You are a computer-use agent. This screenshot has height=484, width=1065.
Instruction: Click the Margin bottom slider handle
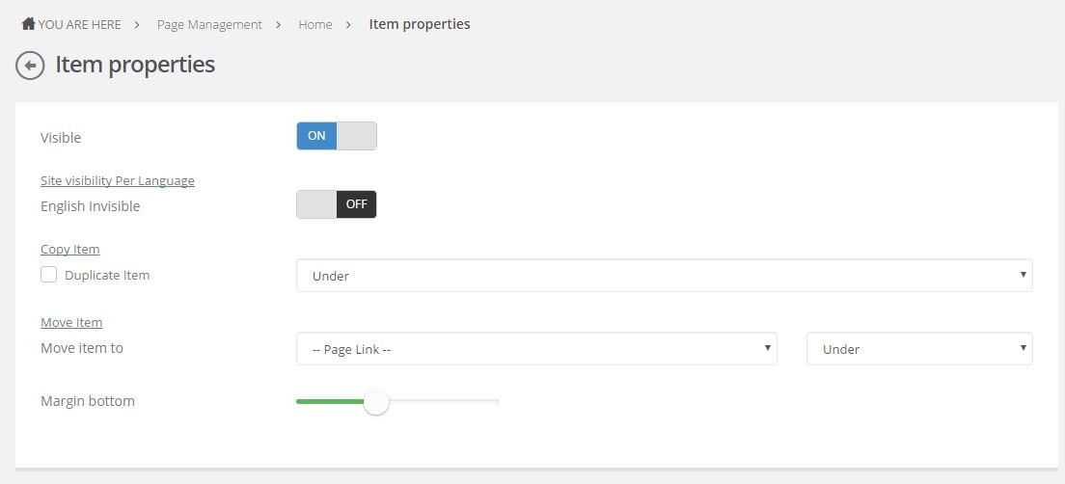tap(375, 402)
